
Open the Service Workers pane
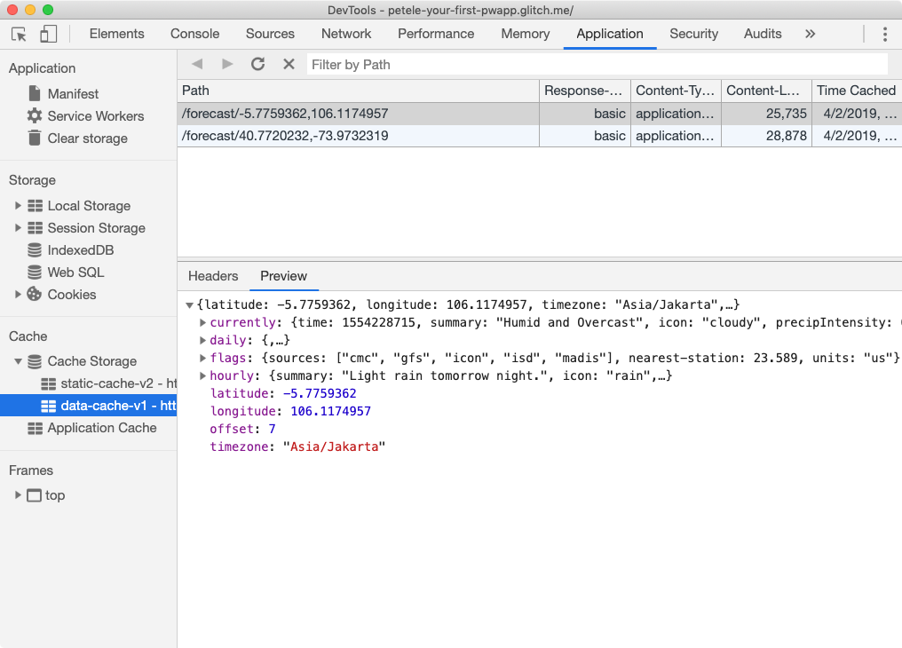tap(95, 116)
